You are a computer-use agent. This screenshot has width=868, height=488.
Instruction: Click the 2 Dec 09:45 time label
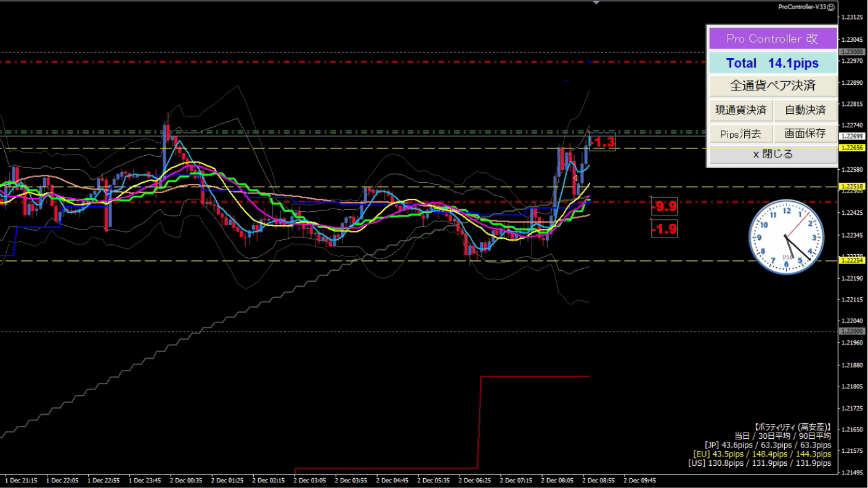tap(639, 480)
